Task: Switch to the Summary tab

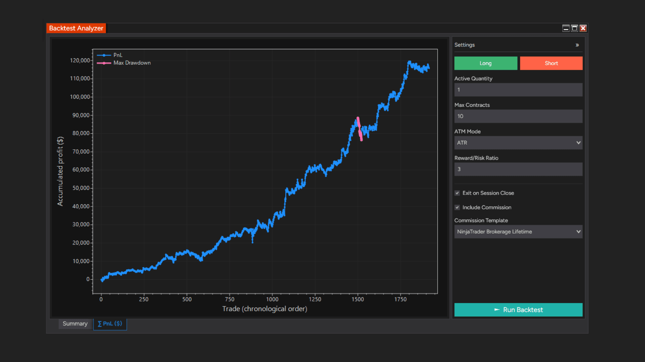Action: point(75,324)
